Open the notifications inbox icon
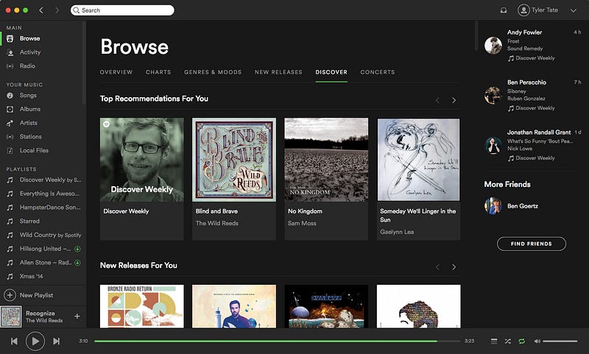 (504, 10)
